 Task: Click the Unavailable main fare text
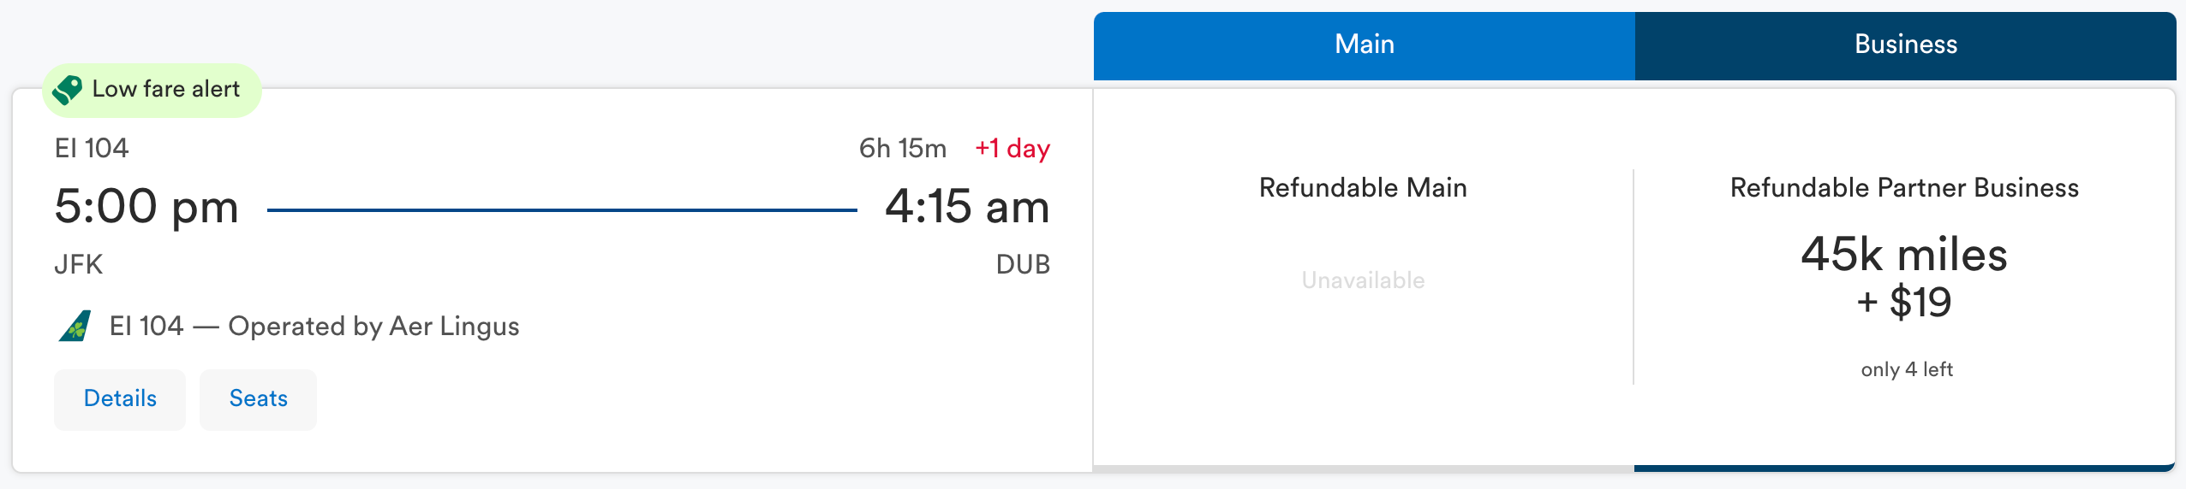(x=1363, y=280)
